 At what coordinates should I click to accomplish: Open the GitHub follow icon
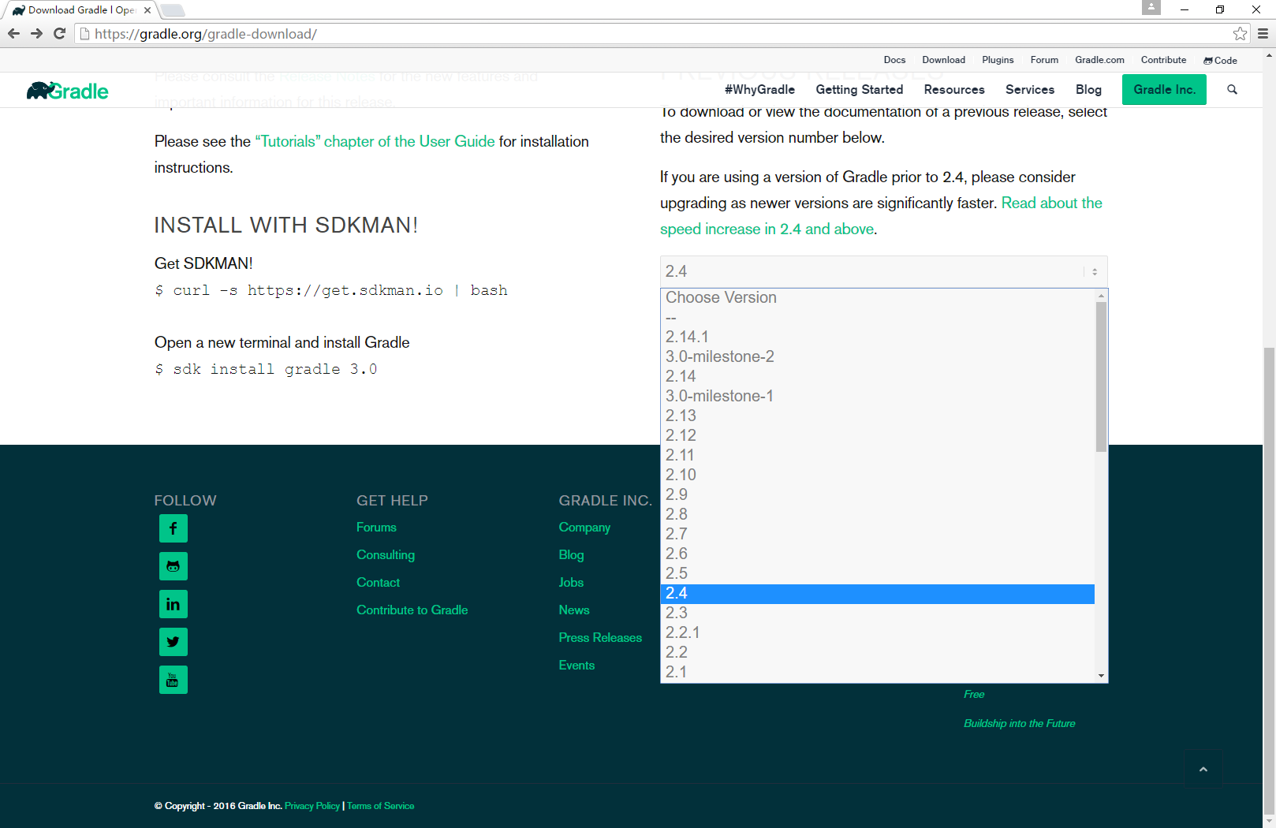173,566
